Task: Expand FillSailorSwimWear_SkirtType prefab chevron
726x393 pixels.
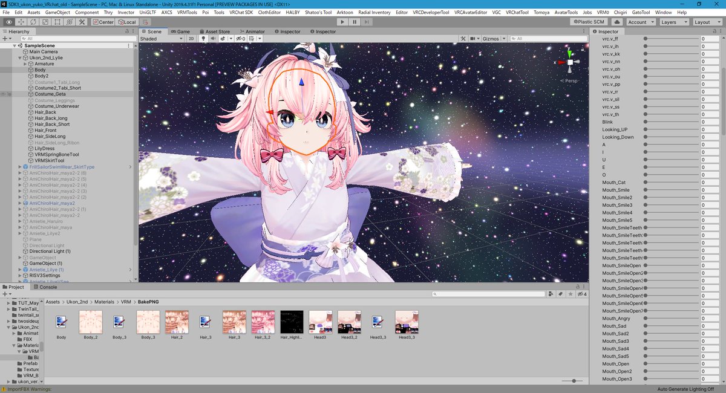Action: pos(130,167)
